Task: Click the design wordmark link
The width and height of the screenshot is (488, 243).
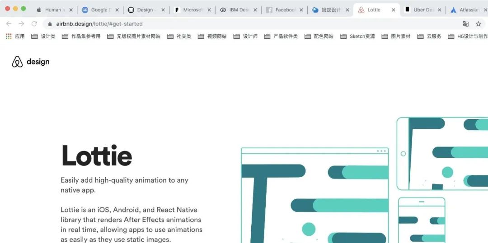Action: 38,62
